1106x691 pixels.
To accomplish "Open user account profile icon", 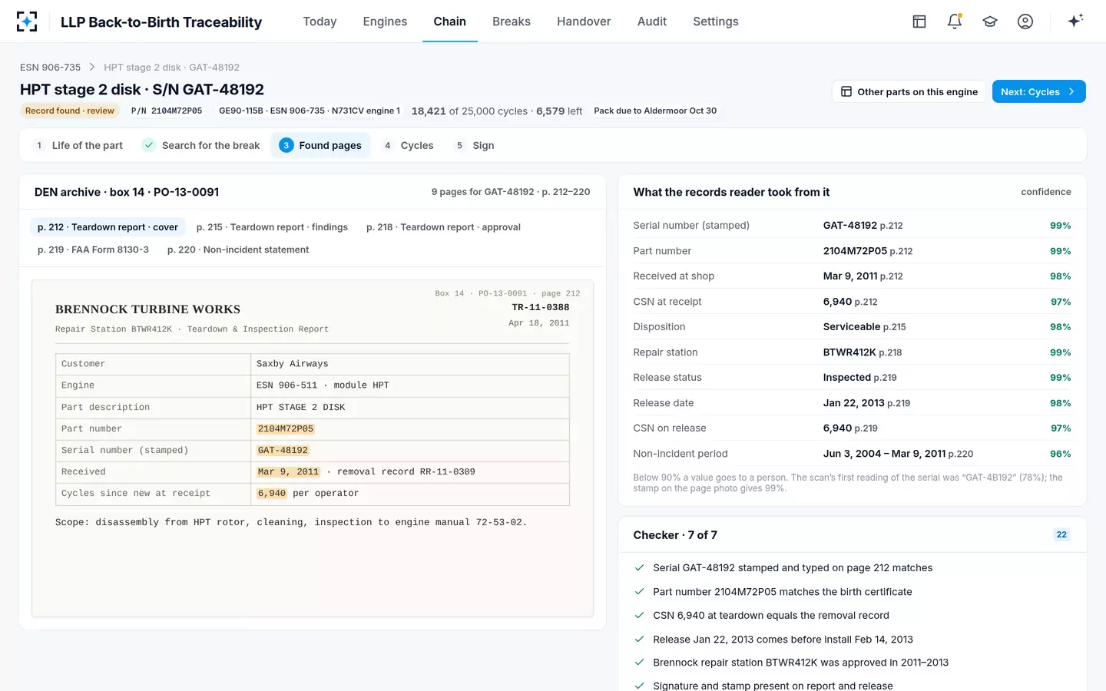I will (x=1025, y=21).
